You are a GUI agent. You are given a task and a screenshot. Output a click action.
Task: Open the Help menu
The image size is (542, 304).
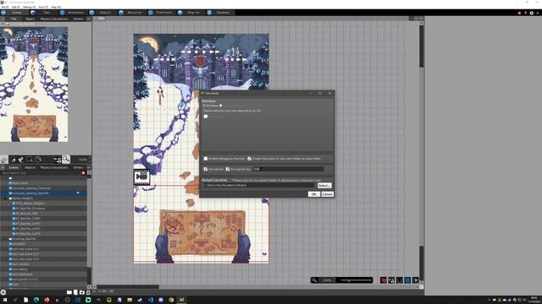coord(56,7)
